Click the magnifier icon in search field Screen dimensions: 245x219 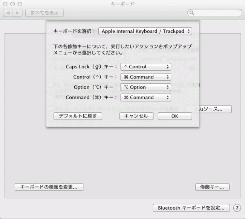click(x=192, y=13)
